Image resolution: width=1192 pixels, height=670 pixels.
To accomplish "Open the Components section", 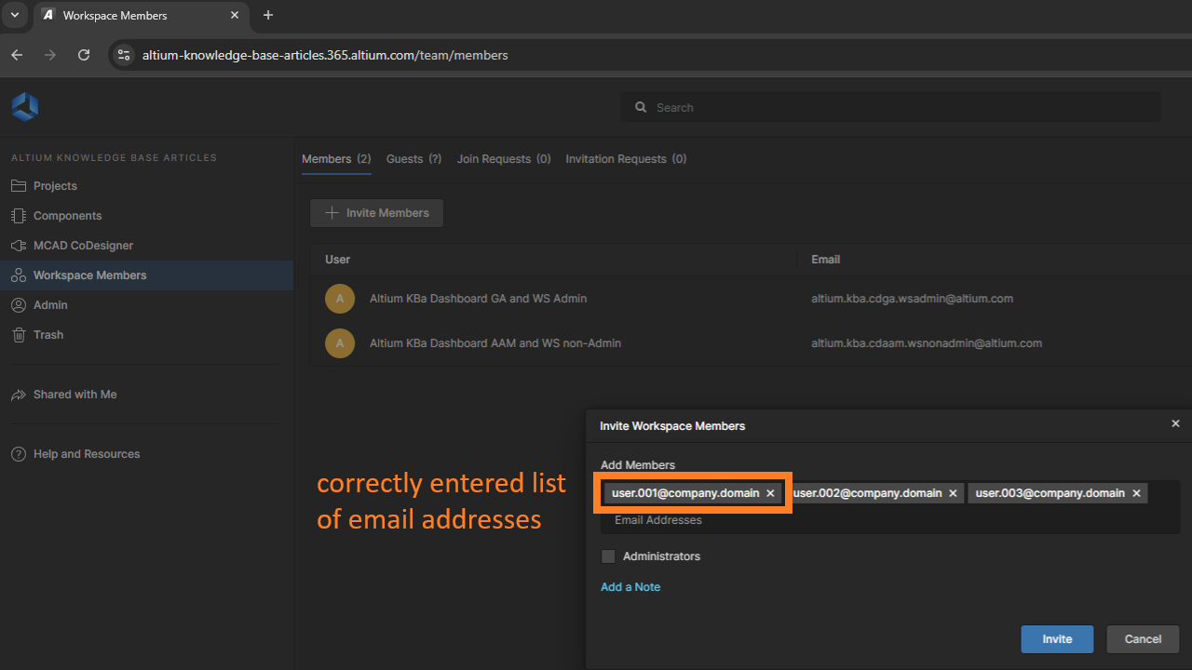I will coord(65,215).
